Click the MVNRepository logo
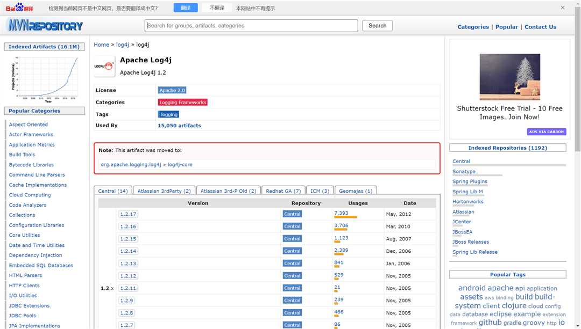Viewport: 581px width, 329px height. click(x=45, y=26)
